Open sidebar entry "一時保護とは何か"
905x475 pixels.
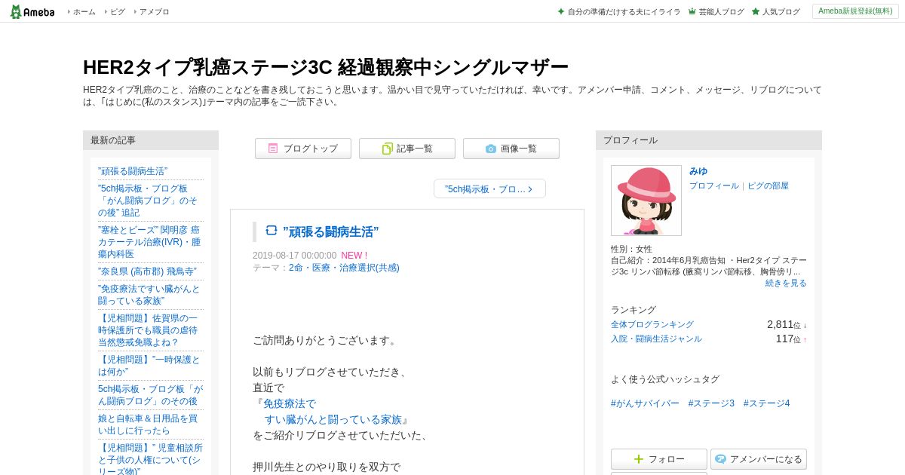pyautogui.click(x=149, y=366)
